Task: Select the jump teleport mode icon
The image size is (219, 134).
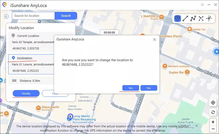Action: pyautogui.click(x=201, y=18)
